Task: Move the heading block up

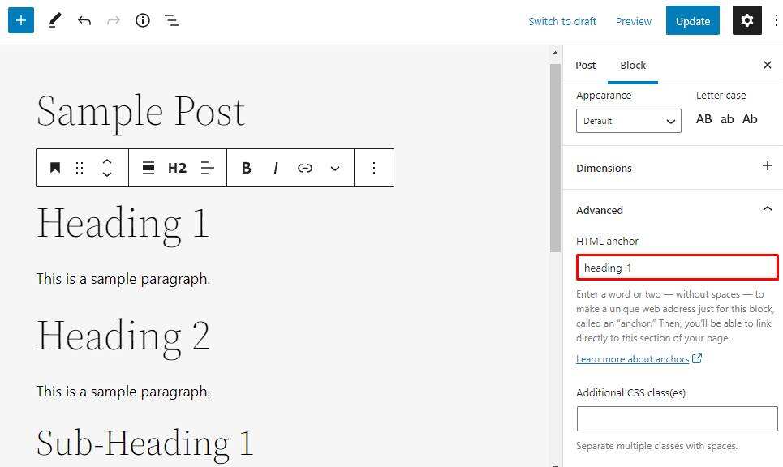Action: click(x=107, y=161)
